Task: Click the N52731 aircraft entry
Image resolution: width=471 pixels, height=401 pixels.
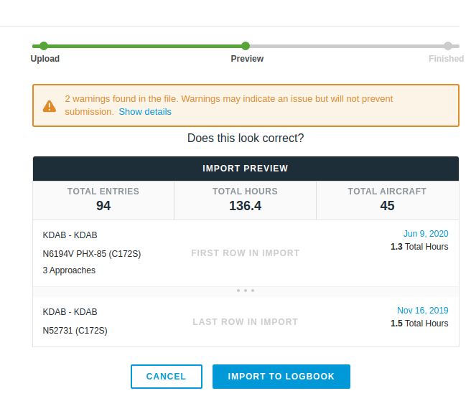Action: click(x=75, y=331)
